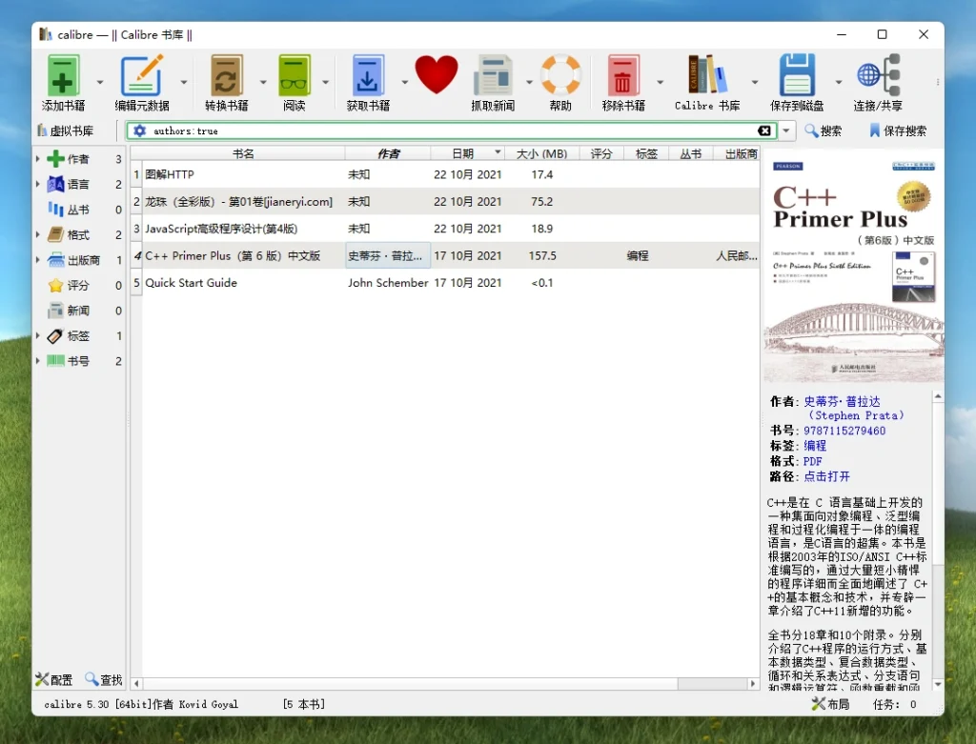Open dropdown arrow beside 移除书籍

coord(660,82)
